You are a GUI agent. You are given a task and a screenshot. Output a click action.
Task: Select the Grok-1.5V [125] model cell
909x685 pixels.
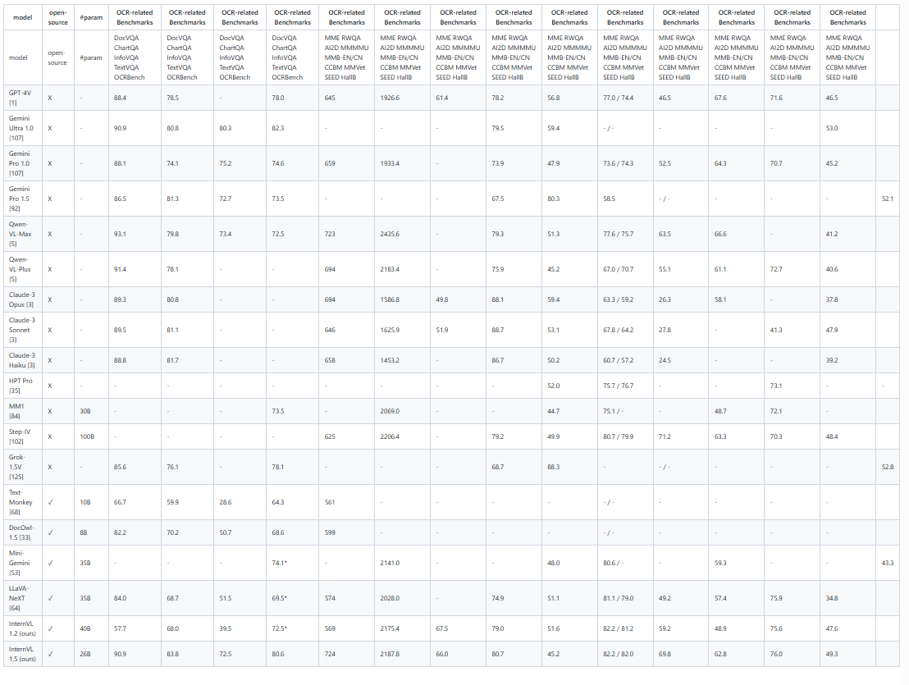click(23, 467)
